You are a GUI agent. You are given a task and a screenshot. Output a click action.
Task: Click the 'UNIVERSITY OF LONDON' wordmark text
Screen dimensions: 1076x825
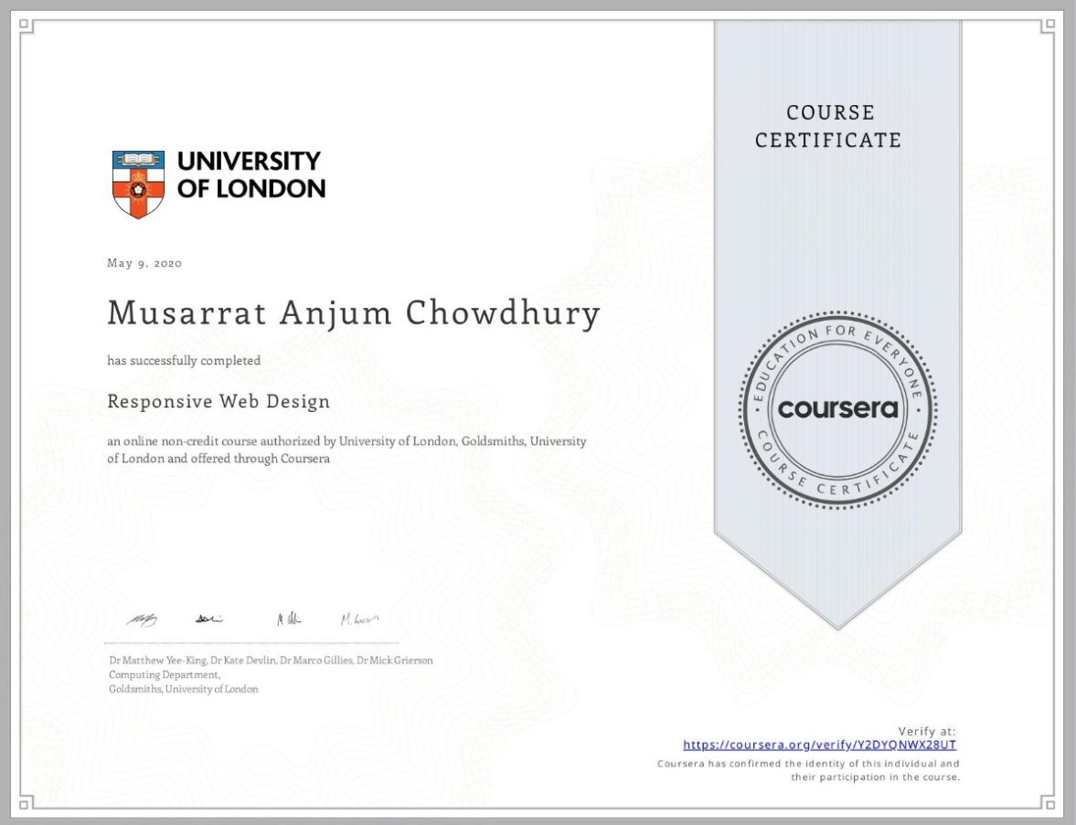(x=250, y=175)
